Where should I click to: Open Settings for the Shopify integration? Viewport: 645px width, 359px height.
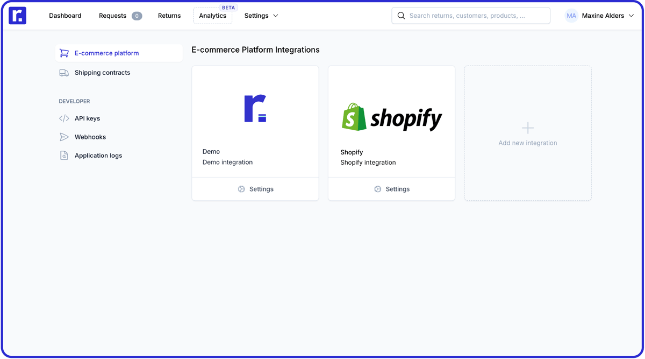click(391, 189)
